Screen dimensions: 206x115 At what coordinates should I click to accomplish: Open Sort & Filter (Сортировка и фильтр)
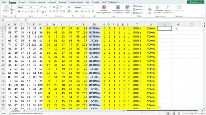pyautogui.click(x=158, y=9)
